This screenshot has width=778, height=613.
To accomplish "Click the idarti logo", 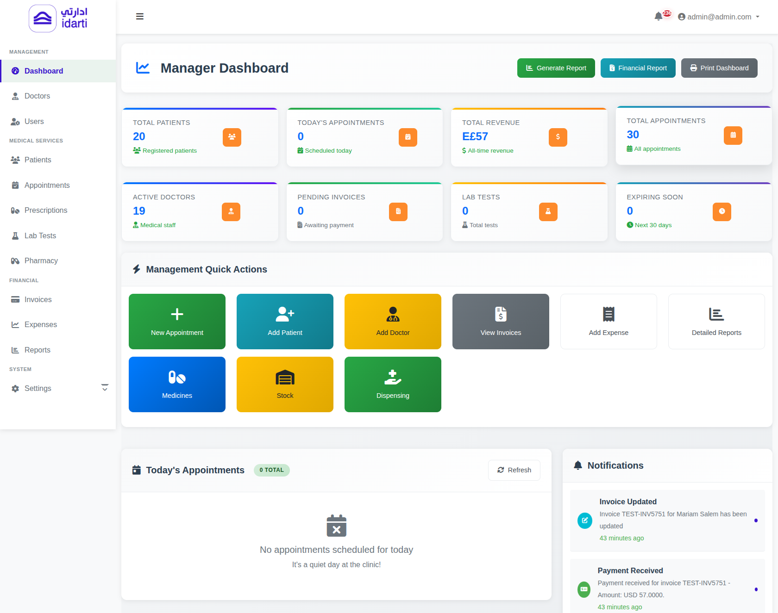I will point(58,19).
